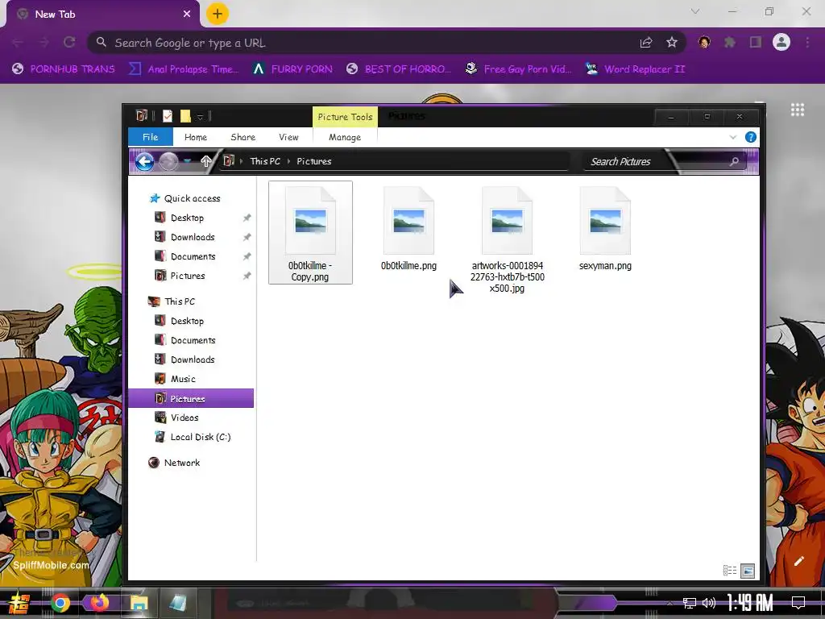Screen dimensions: 825x619
Task: Open a new Chrome tab with plus
Action: [218, 14]
